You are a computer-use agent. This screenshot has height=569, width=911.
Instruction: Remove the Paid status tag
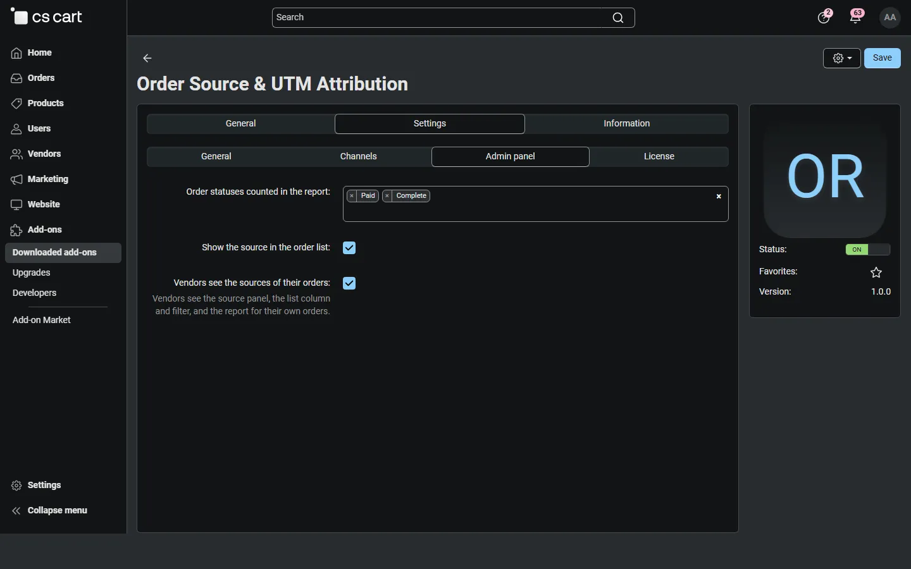coord(352,196)
